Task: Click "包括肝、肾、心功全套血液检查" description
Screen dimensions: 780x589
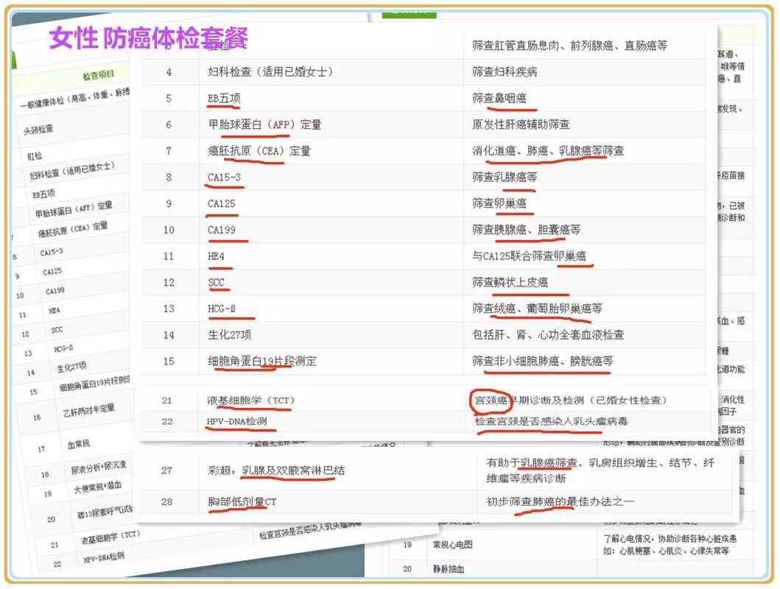Action: click(x=548, y=334)
